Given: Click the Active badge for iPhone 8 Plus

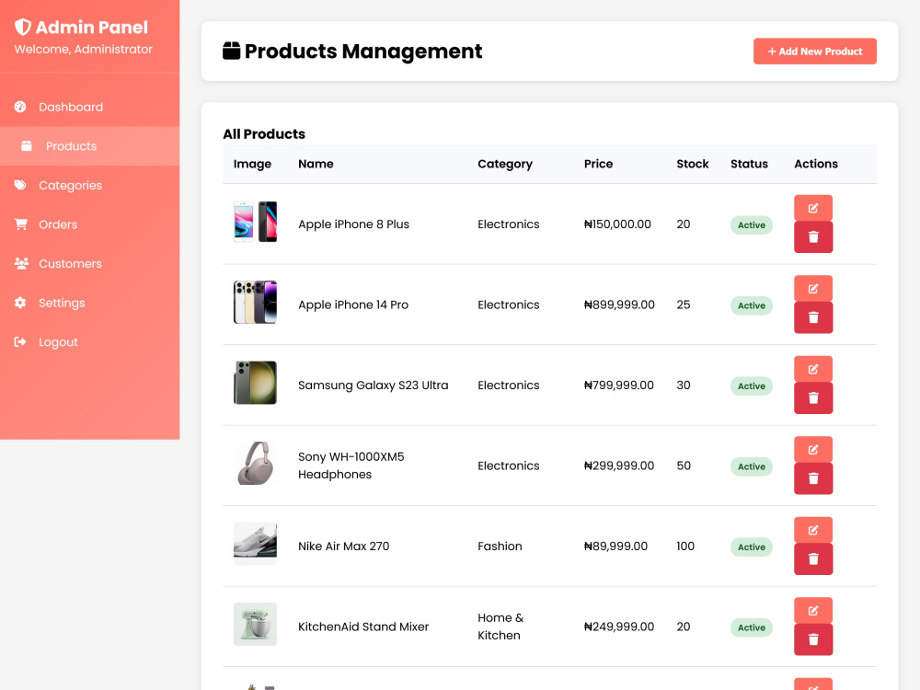Looking at the screenshot, I should [x=751, y=224].
